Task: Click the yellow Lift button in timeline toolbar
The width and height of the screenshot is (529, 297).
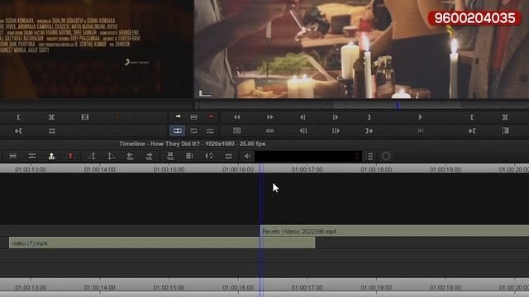Action: (51, 156)
